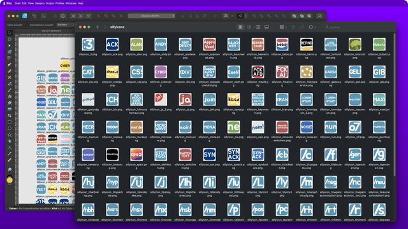Switch to the Export persona icon
408x229 pixels.
(44, 16)
